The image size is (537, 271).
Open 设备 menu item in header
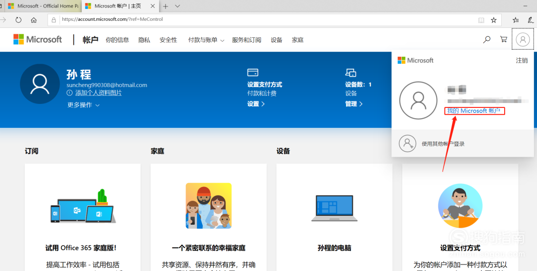pos(276,40)
